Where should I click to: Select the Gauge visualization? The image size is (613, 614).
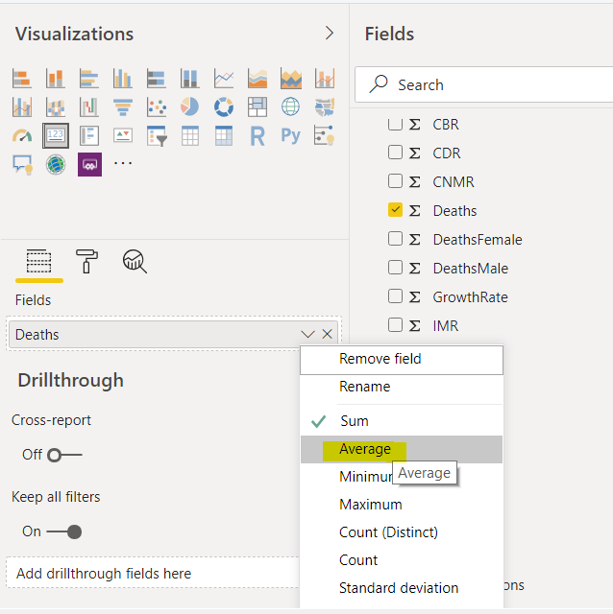coord(22,136)
